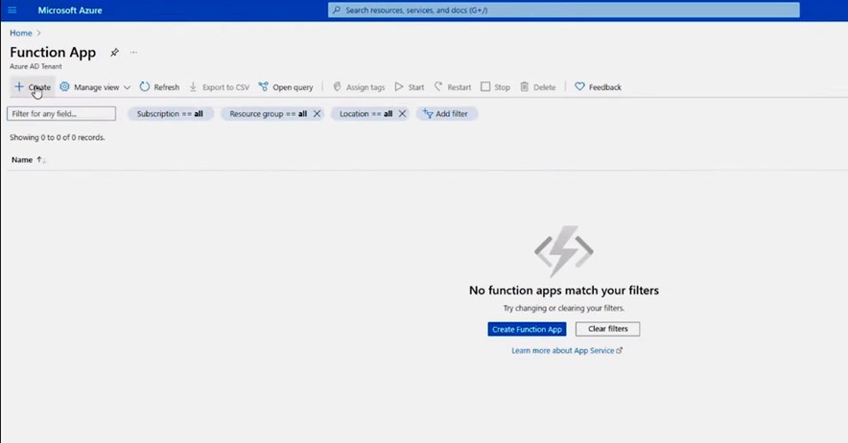Open Manage view menu
Viewport: 848px width, 443px height.
pos(95,87)
